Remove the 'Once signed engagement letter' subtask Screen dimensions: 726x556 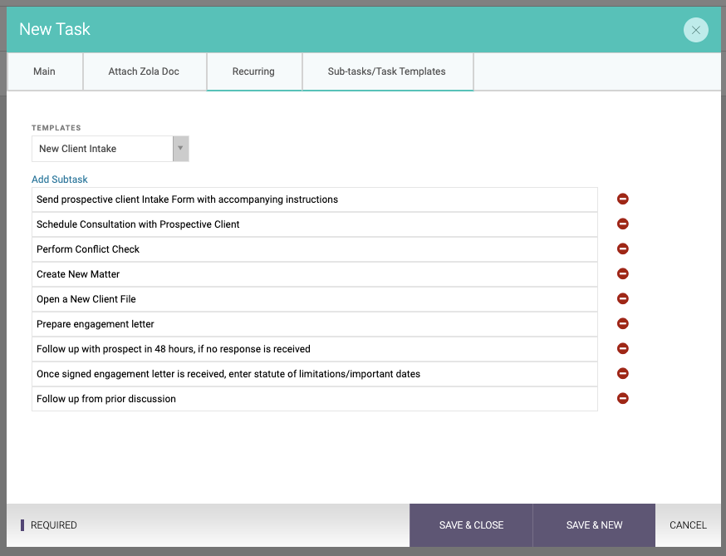tap(622, 374)
